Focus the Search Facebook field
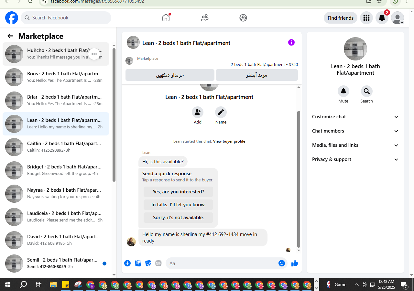Viewport: 414px width, 291px height. click(66, 18)
